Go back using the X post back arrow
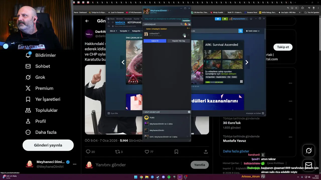The image size is (321, 180). click(x=87, y=21)
